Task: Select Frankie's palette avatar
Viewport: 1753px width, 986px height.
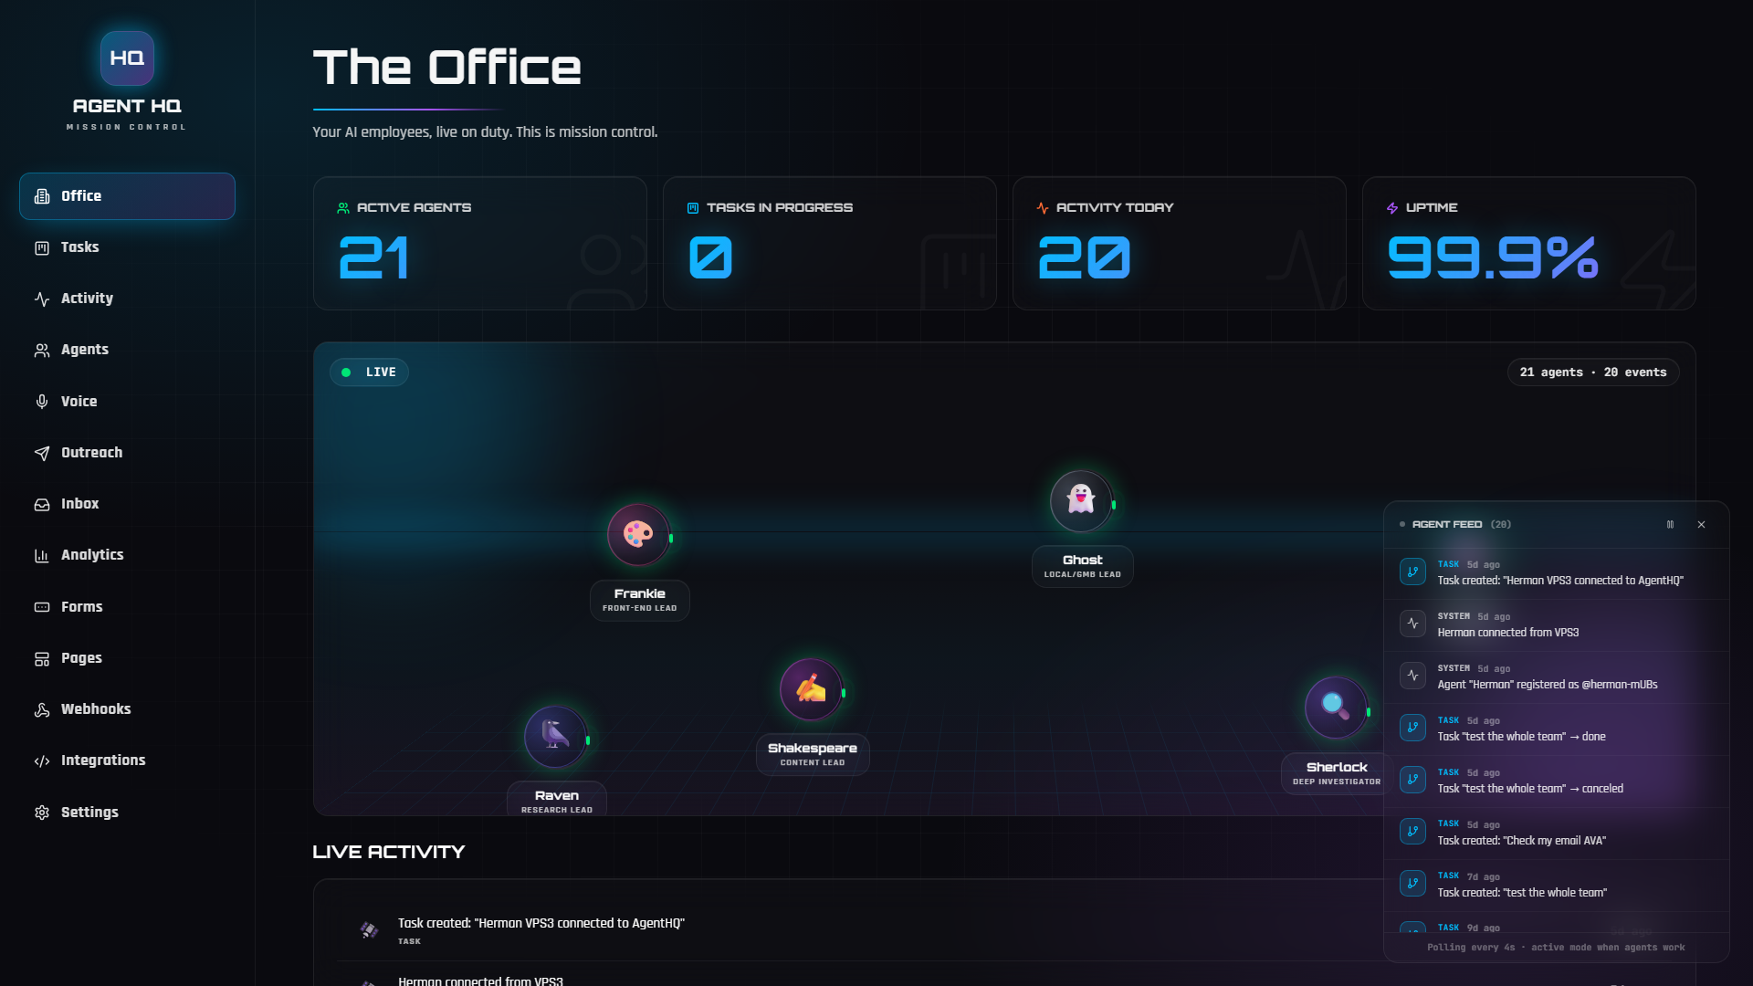Action: [x=638, y=534]
